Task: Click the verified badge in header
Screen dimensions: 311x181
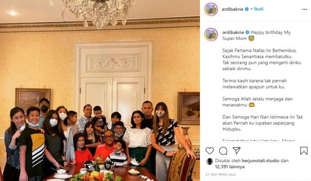Action: pos(247,9)
